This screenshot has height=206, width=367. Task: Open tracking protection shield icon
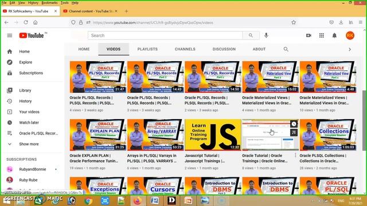pos(73,22)
